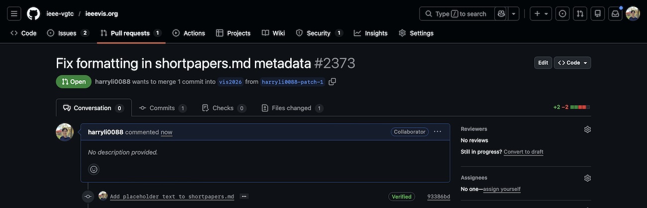Open the notifications inbox icon
The image size is (647, 208).
coord(615,13)
